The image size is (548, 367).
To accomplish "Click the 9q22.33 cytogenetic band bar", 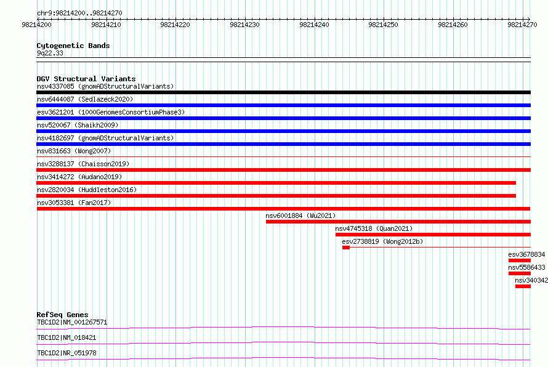I will pos(283,60).
